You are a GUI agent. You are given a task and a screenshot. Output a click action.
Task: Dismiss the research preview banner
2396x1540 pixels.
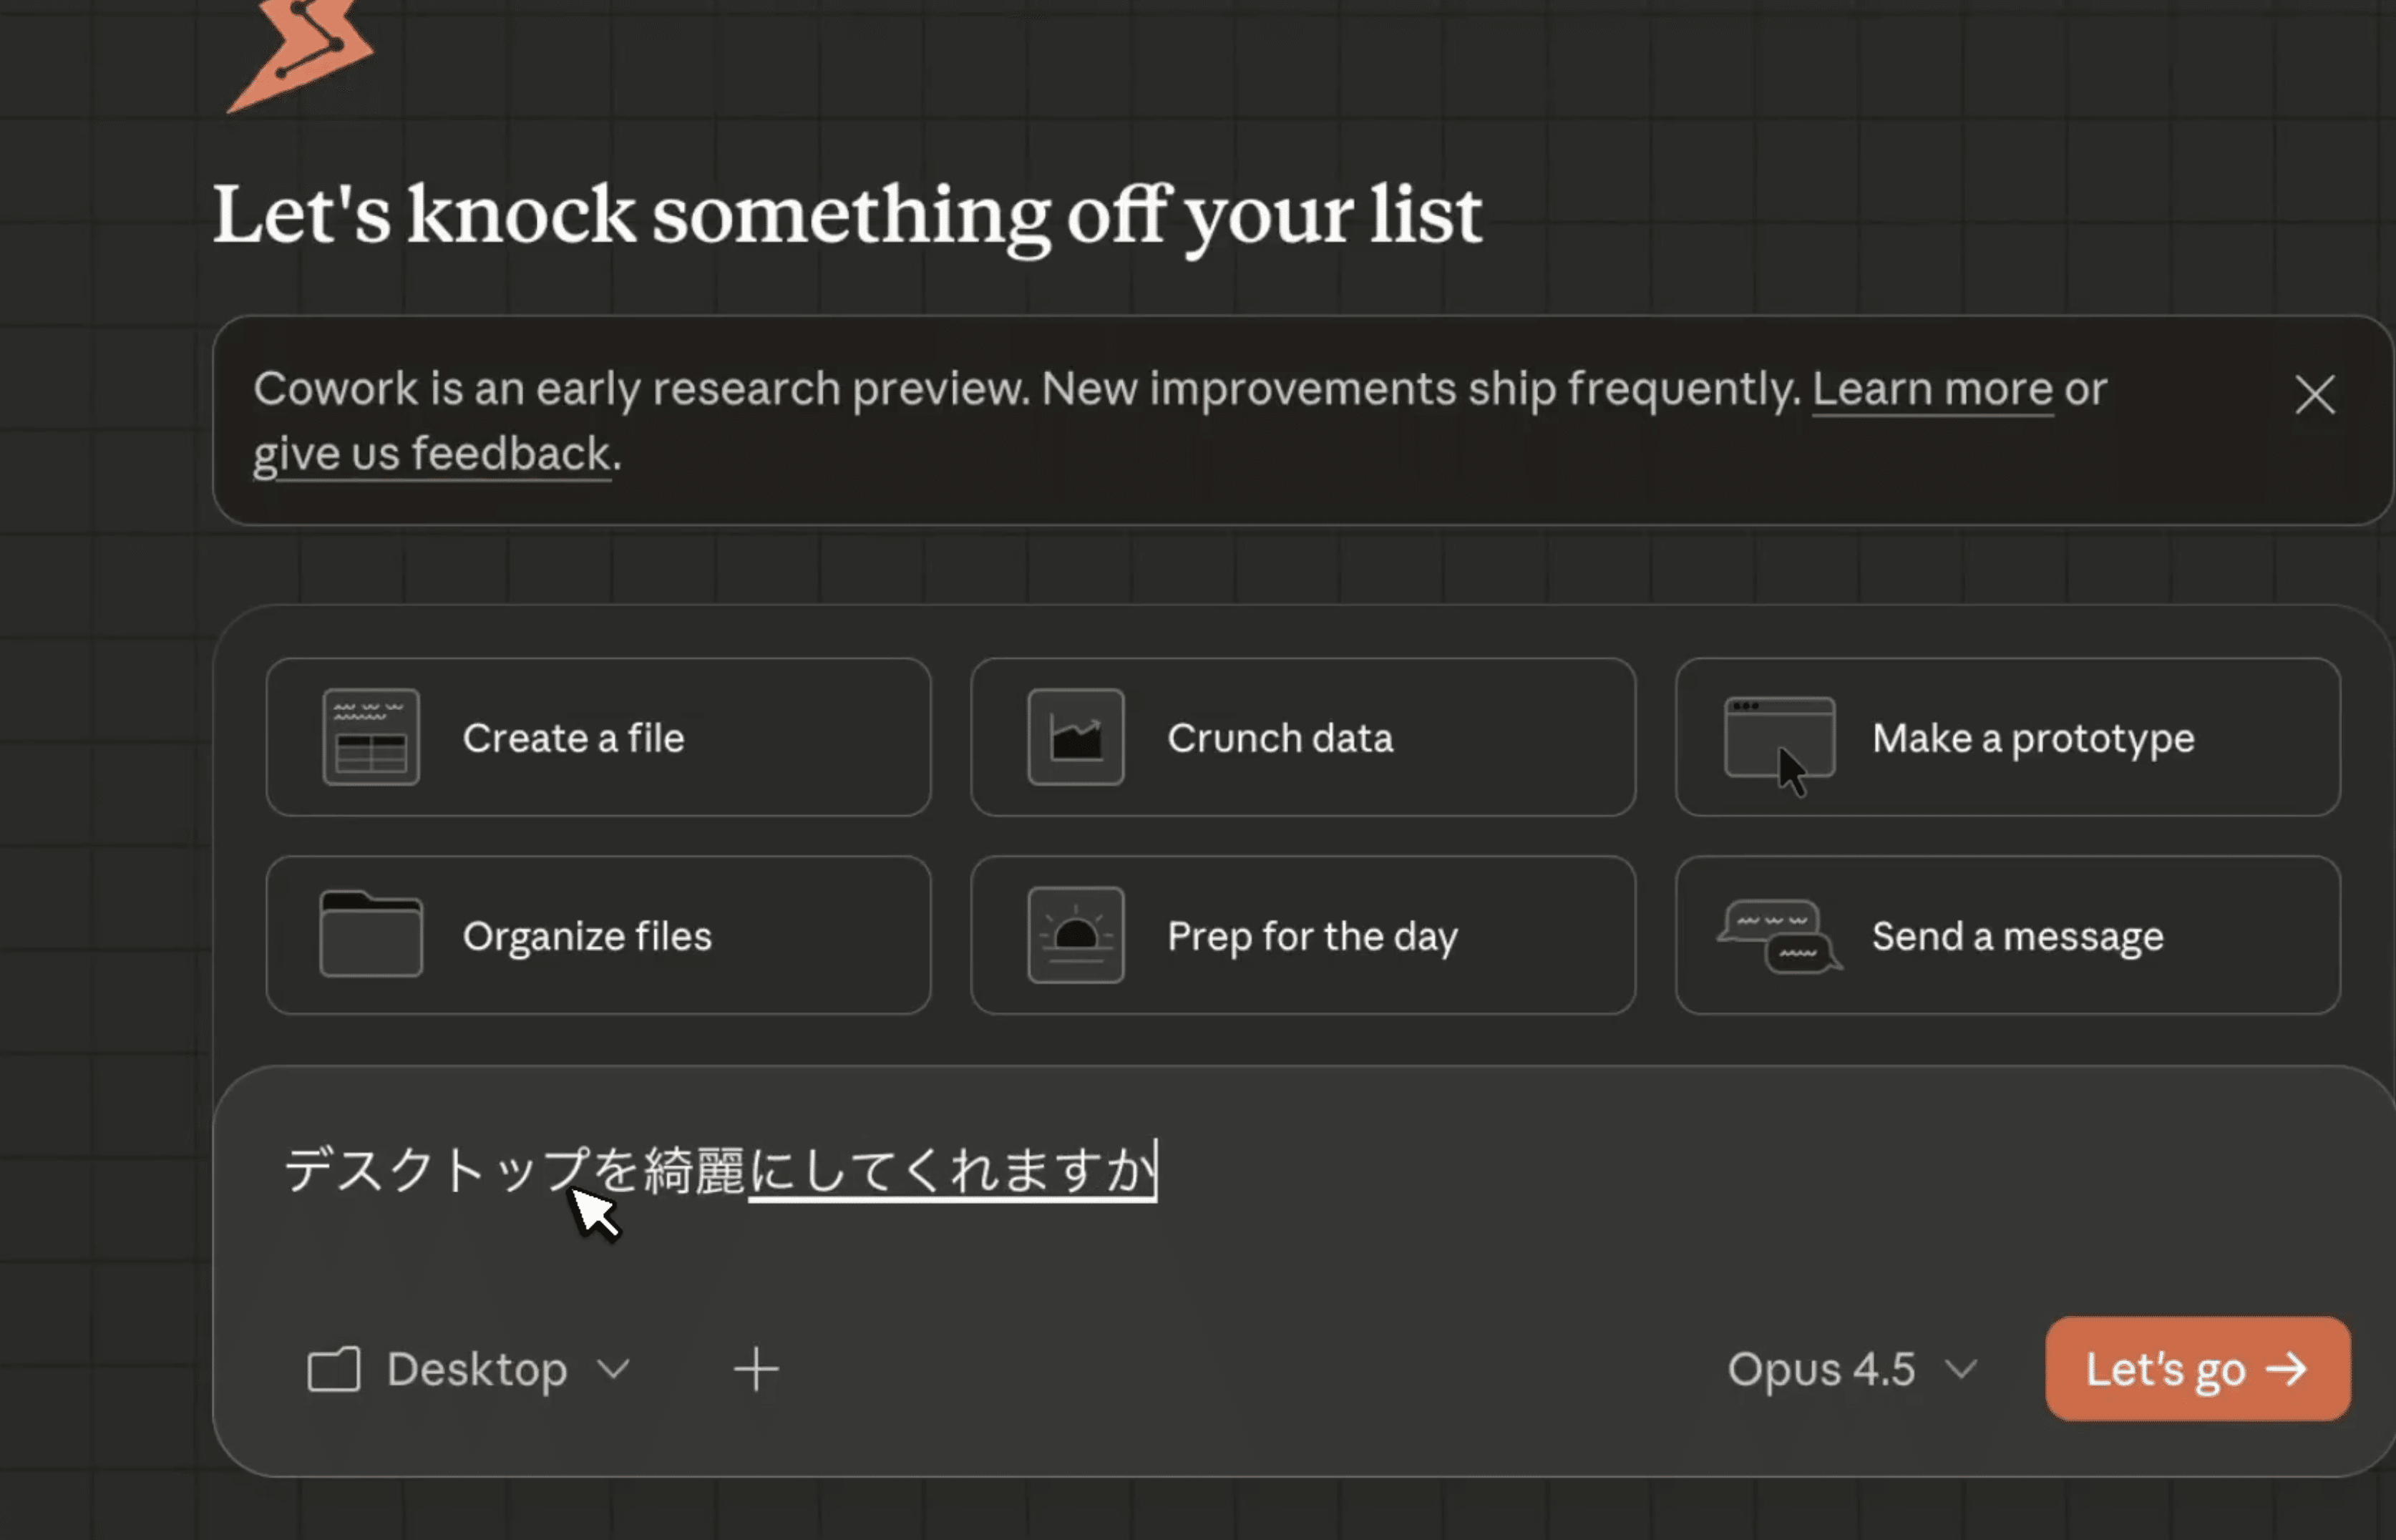pyautogui.click(x=2314, y=395)
